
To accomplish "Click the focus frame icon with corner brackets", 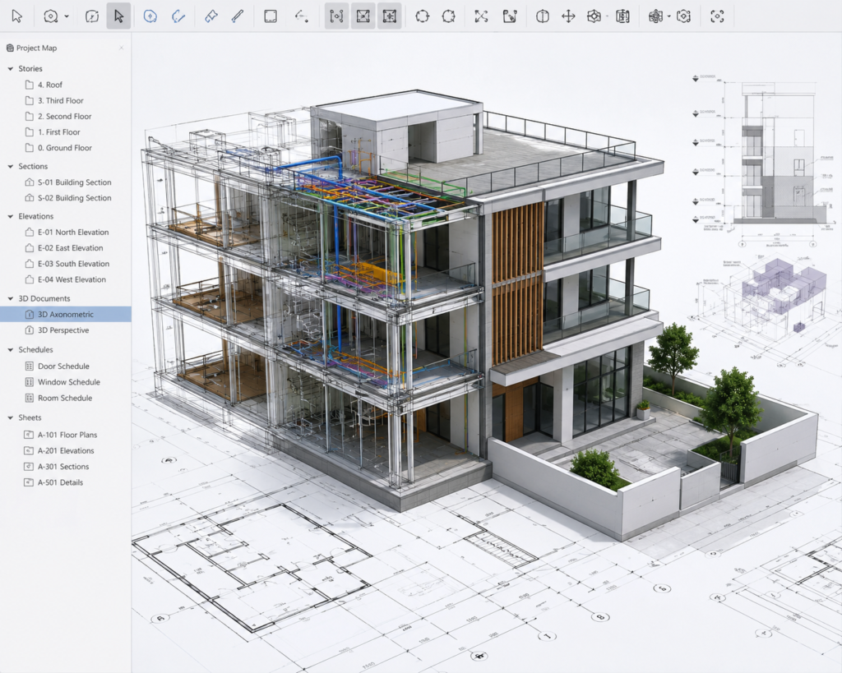I will click(x=717, y=16).
